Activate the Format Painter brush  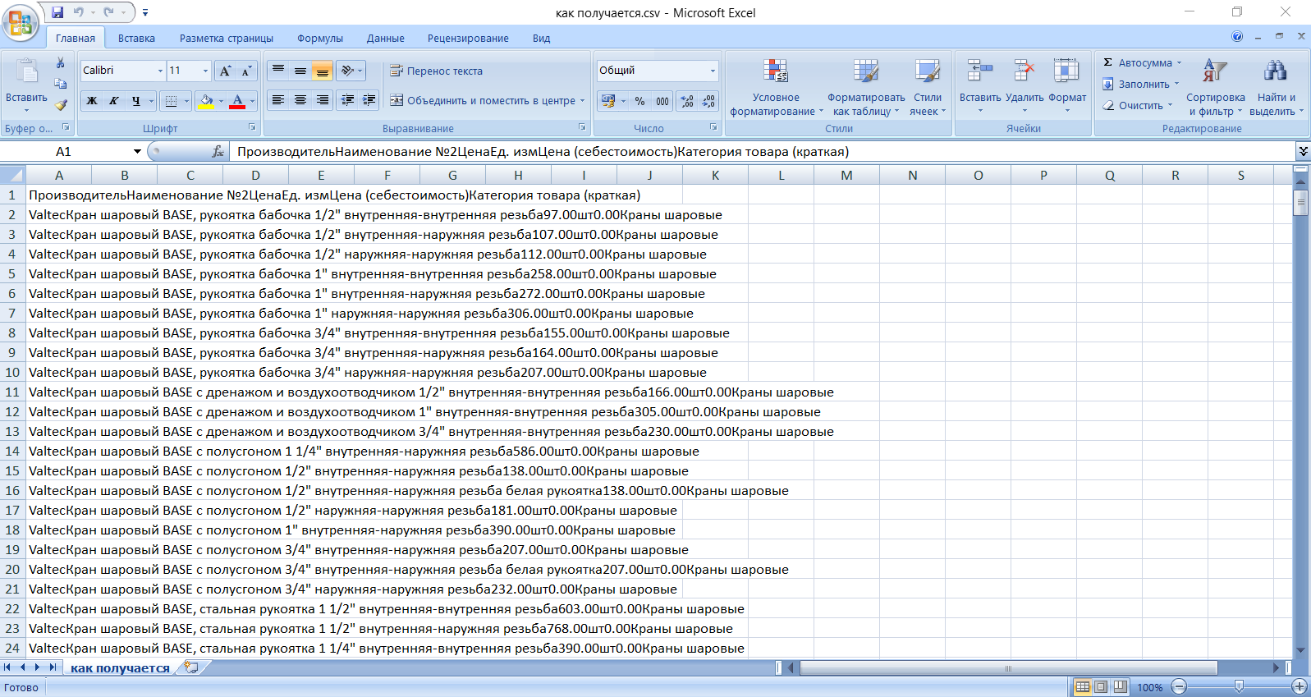[x=60, y=105]
